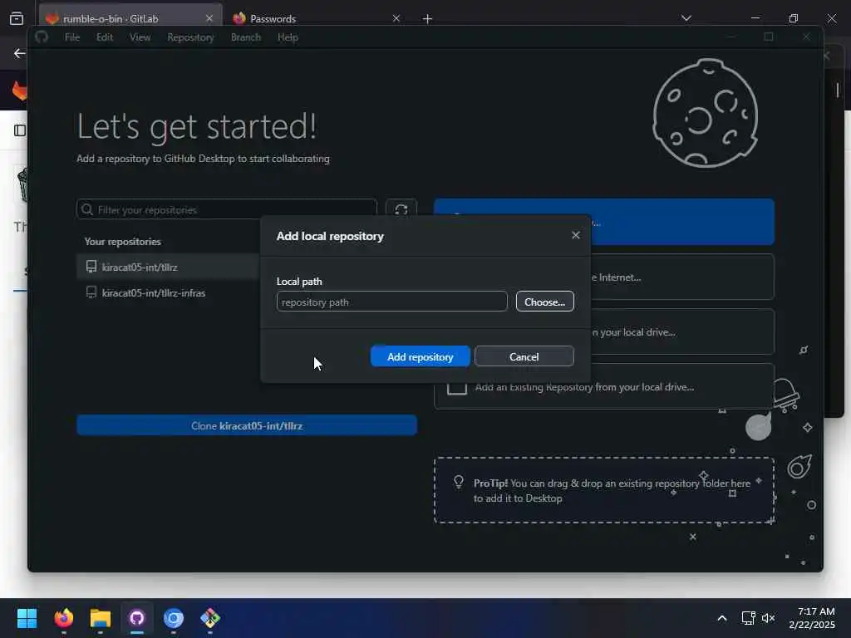Click the Firefox View icon
Screen dimensions: 851x638
(17, 18)
